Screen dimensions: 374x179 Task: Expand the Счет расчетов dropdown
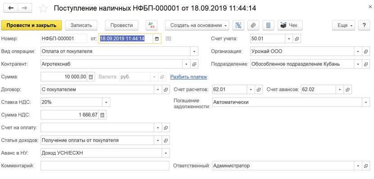click(x=251, y=89)
